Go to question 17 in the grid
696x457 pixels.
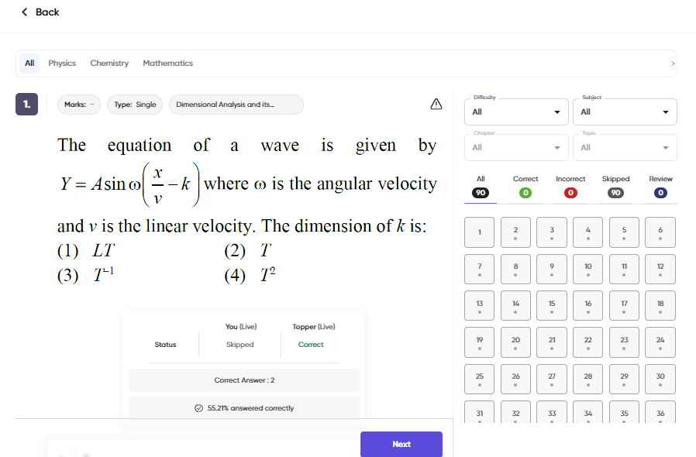(624, 306)
